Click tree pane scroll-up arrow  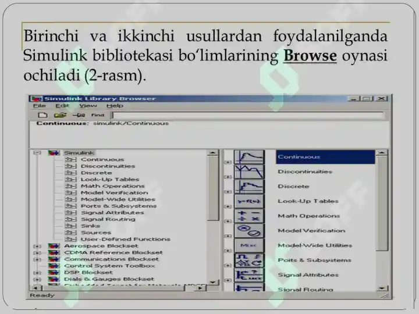click(x=213, y=153)
